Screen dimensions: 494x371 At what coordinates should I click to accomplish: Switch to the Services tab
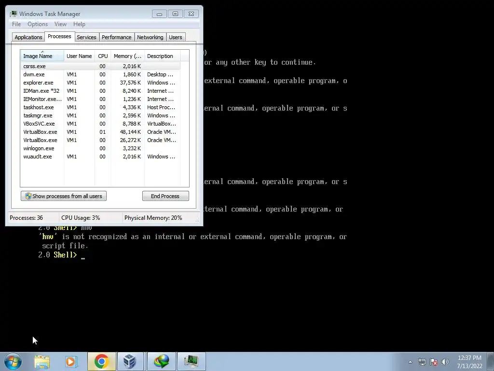[86, 37]
